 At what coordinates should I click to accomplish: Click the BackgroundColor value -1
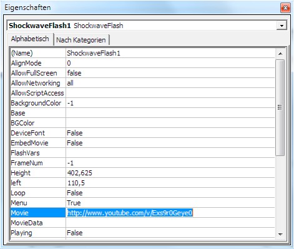coord(170,103)
